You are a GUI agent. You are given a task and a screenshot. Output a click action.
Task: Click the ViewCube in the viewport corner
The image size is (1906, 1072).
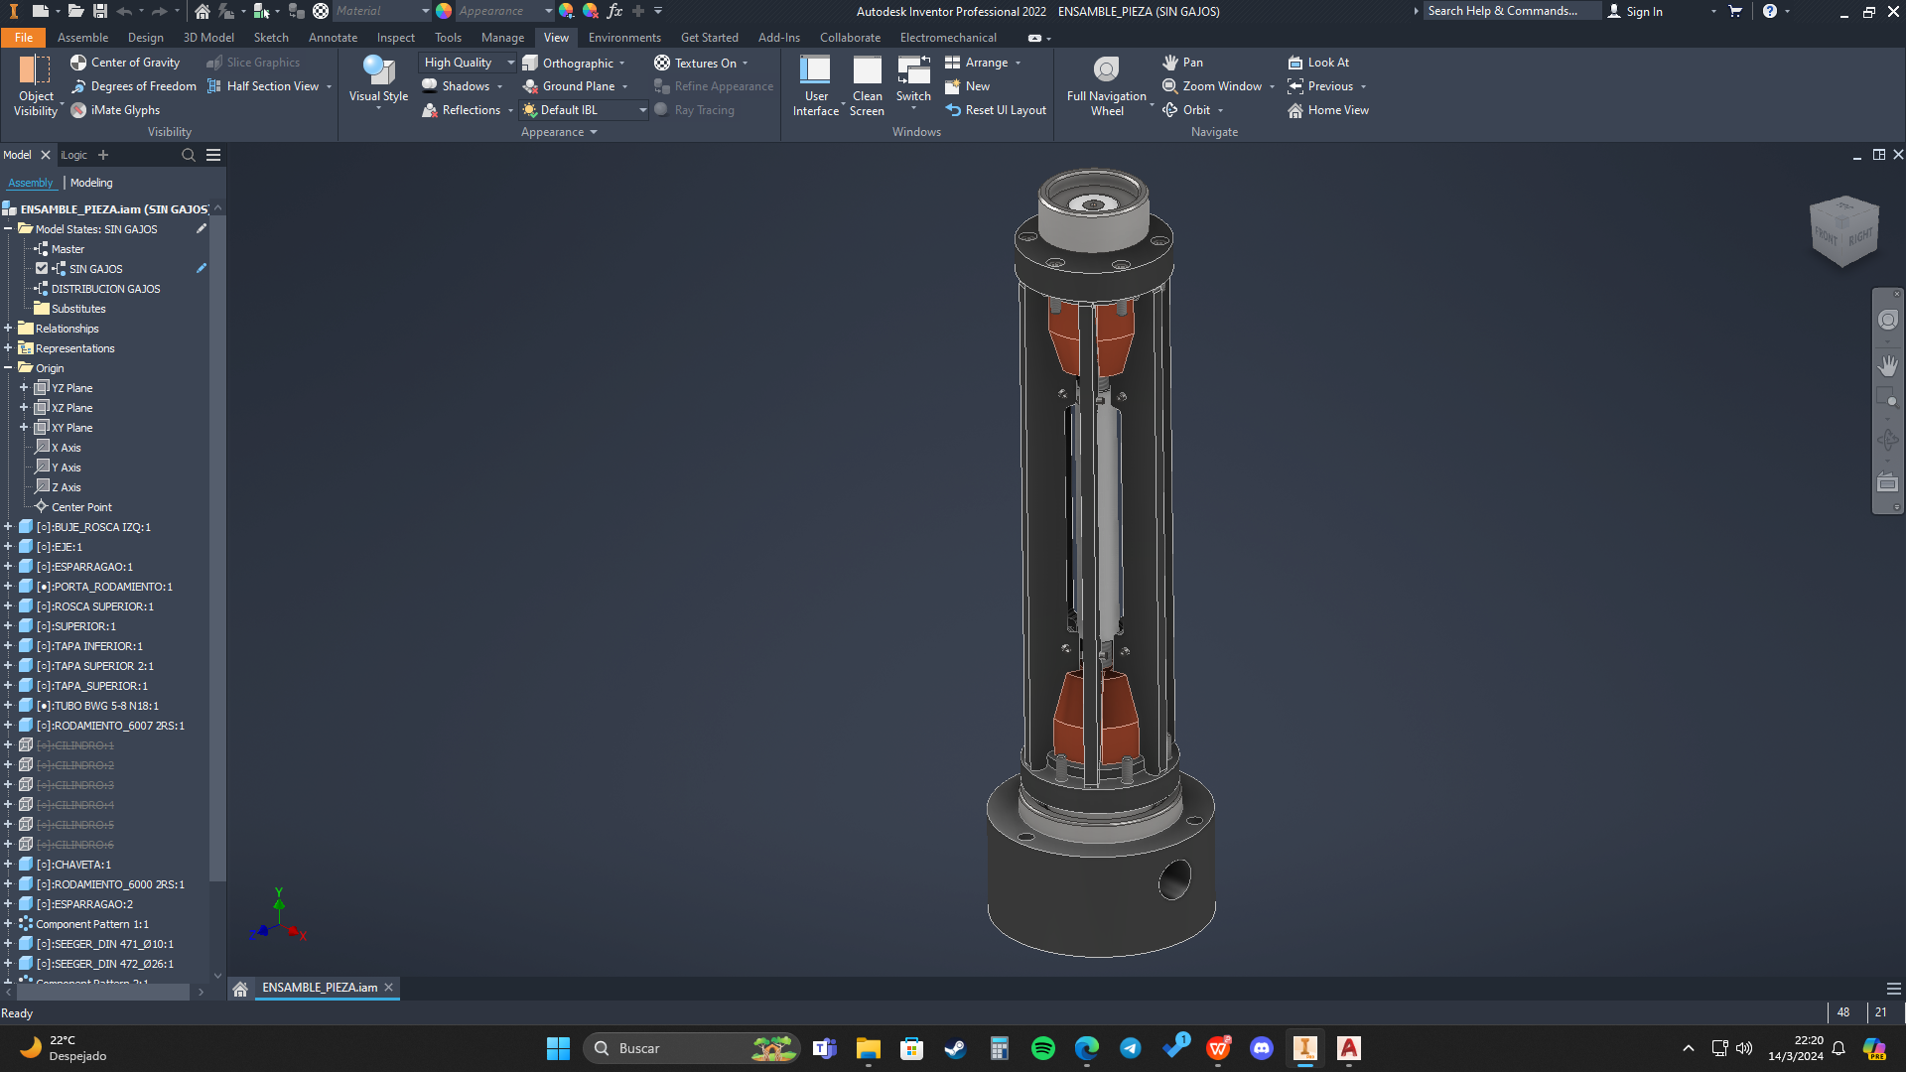[x=1843, y=231]
